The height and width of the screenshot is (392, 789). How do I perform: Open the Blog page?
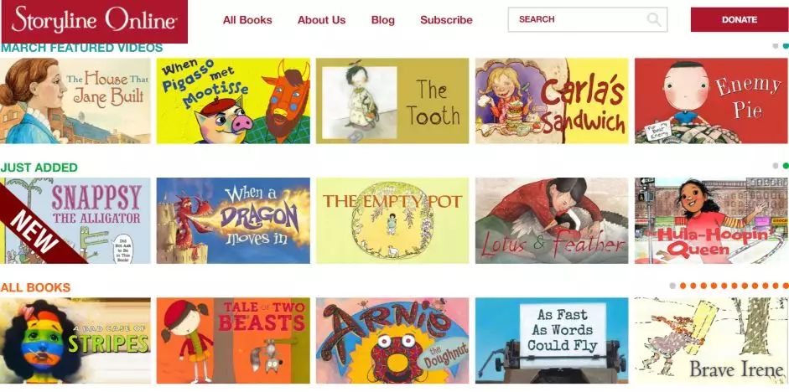click(x=383, y=20)
